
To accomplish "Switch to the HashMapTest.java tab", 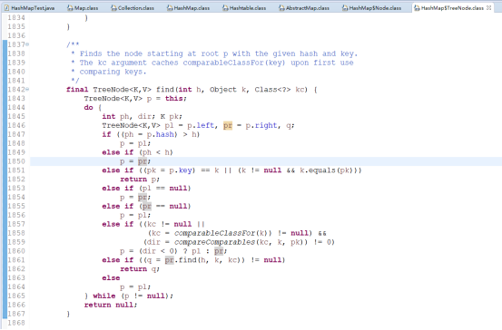I will pyautogui.click(x=29, y=7).
